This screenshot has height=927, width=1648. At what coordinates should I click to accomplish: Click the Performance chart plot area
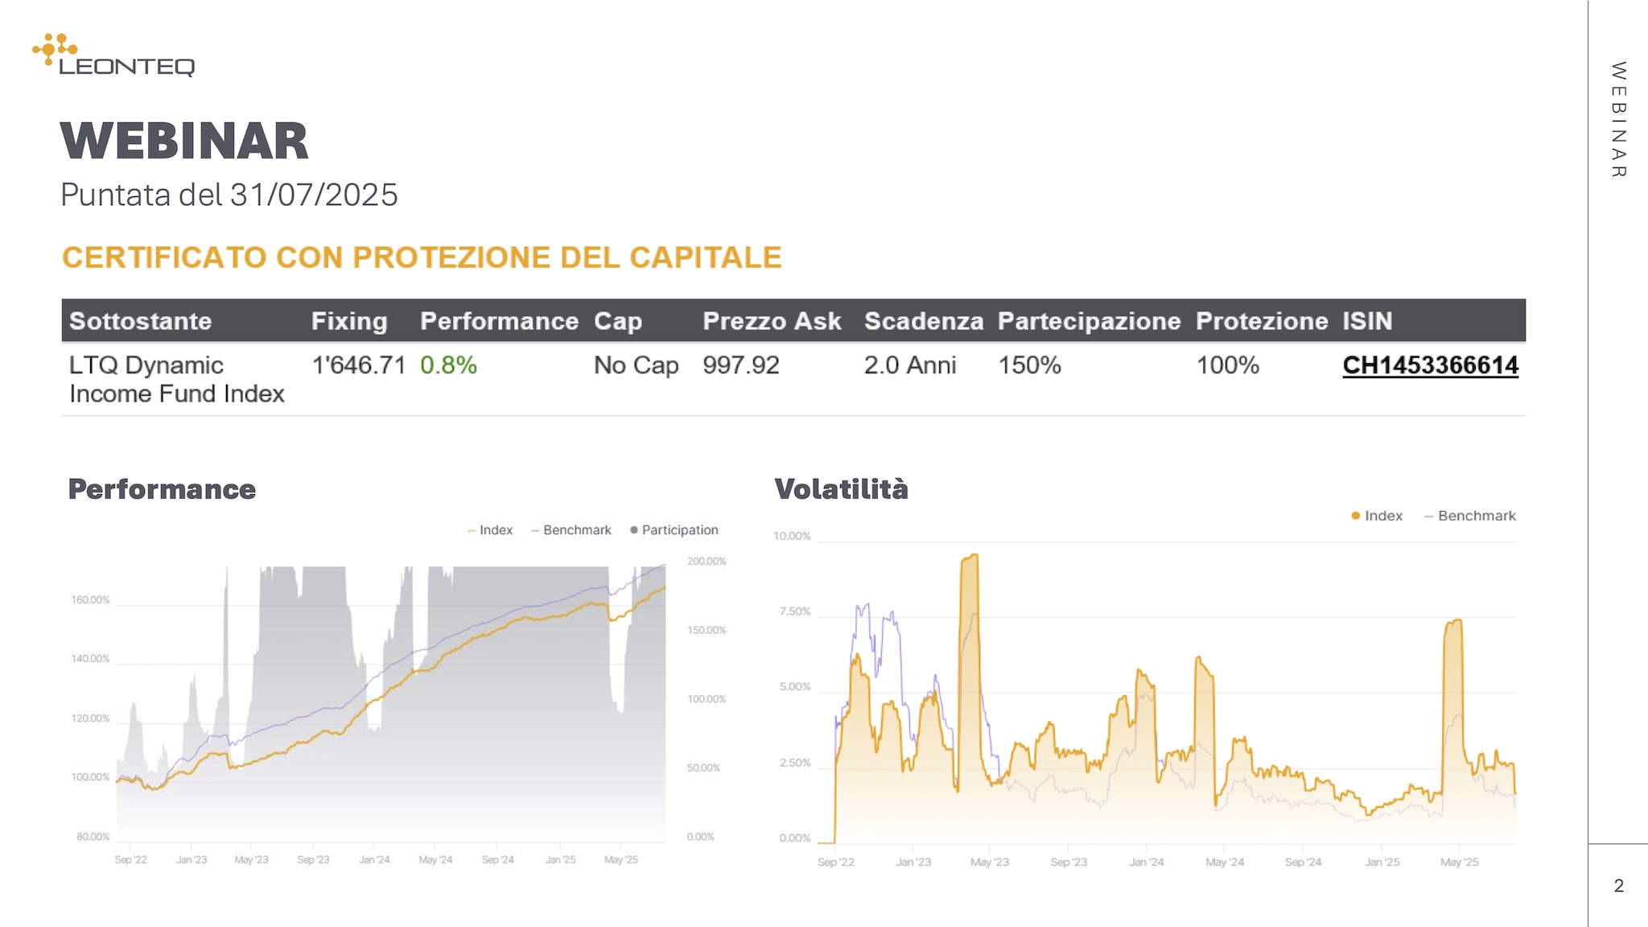[x=391, y=704]
